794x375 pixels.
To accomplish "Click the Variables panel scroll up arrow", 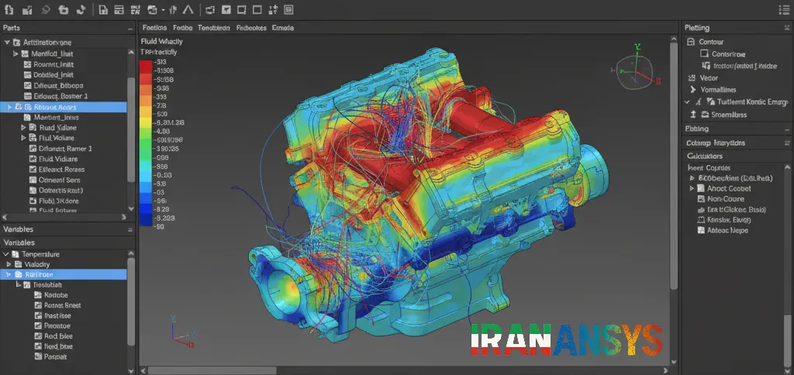I will (x=131, y=253).
